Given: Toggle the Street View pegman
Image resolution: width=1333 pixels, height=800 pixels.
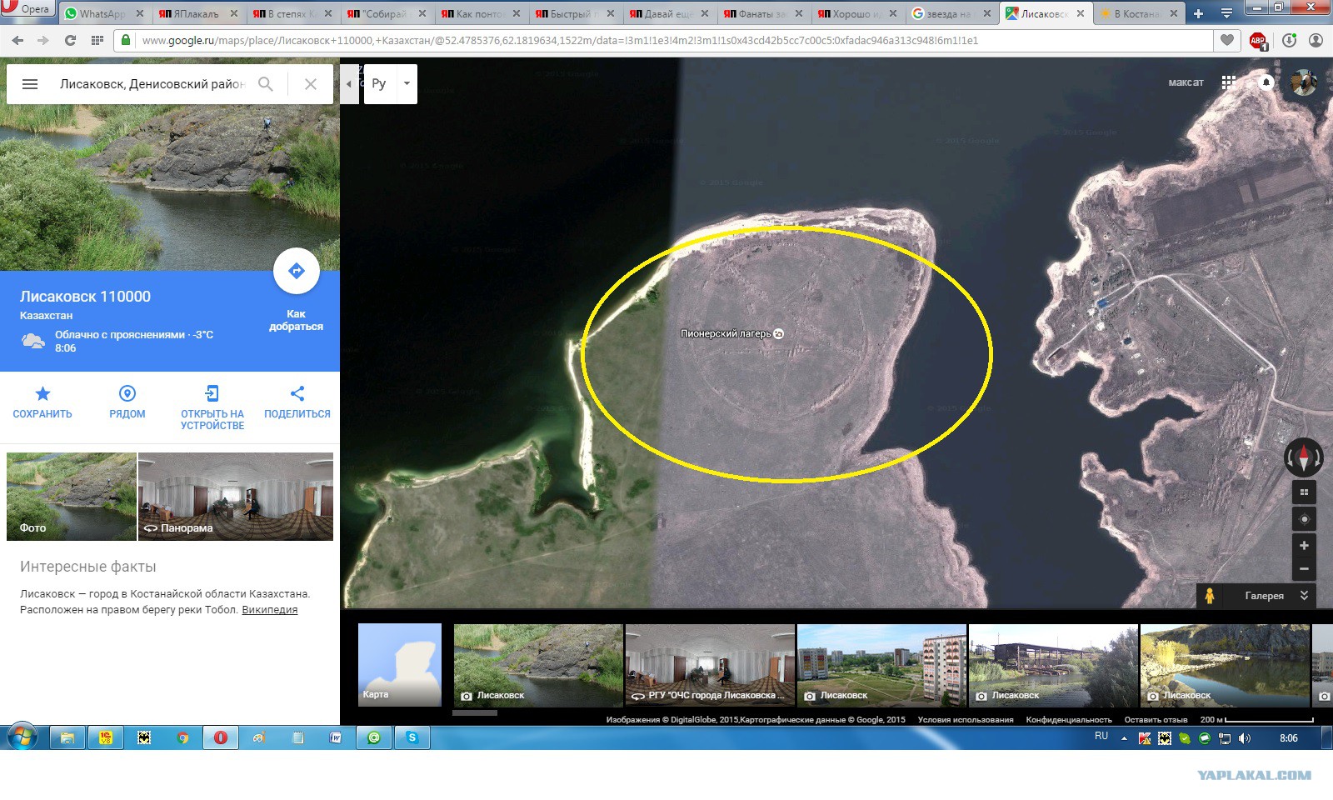Looking at the screenshot, I should 1209,596.
